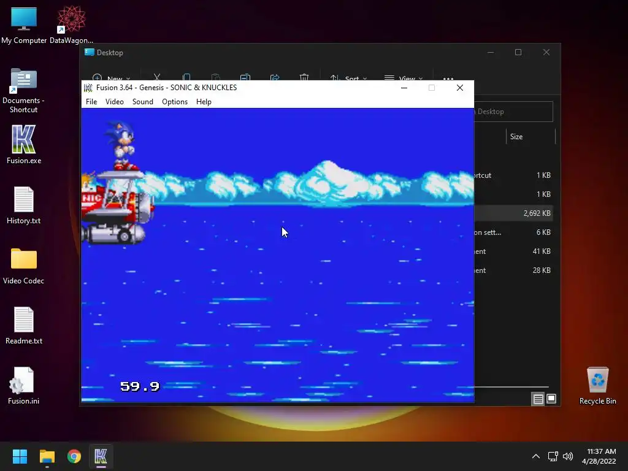Click the Fusion taskbar icon

pos(101,456)
